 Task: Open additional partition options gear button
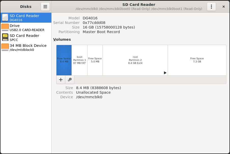(x=70, y=80)
